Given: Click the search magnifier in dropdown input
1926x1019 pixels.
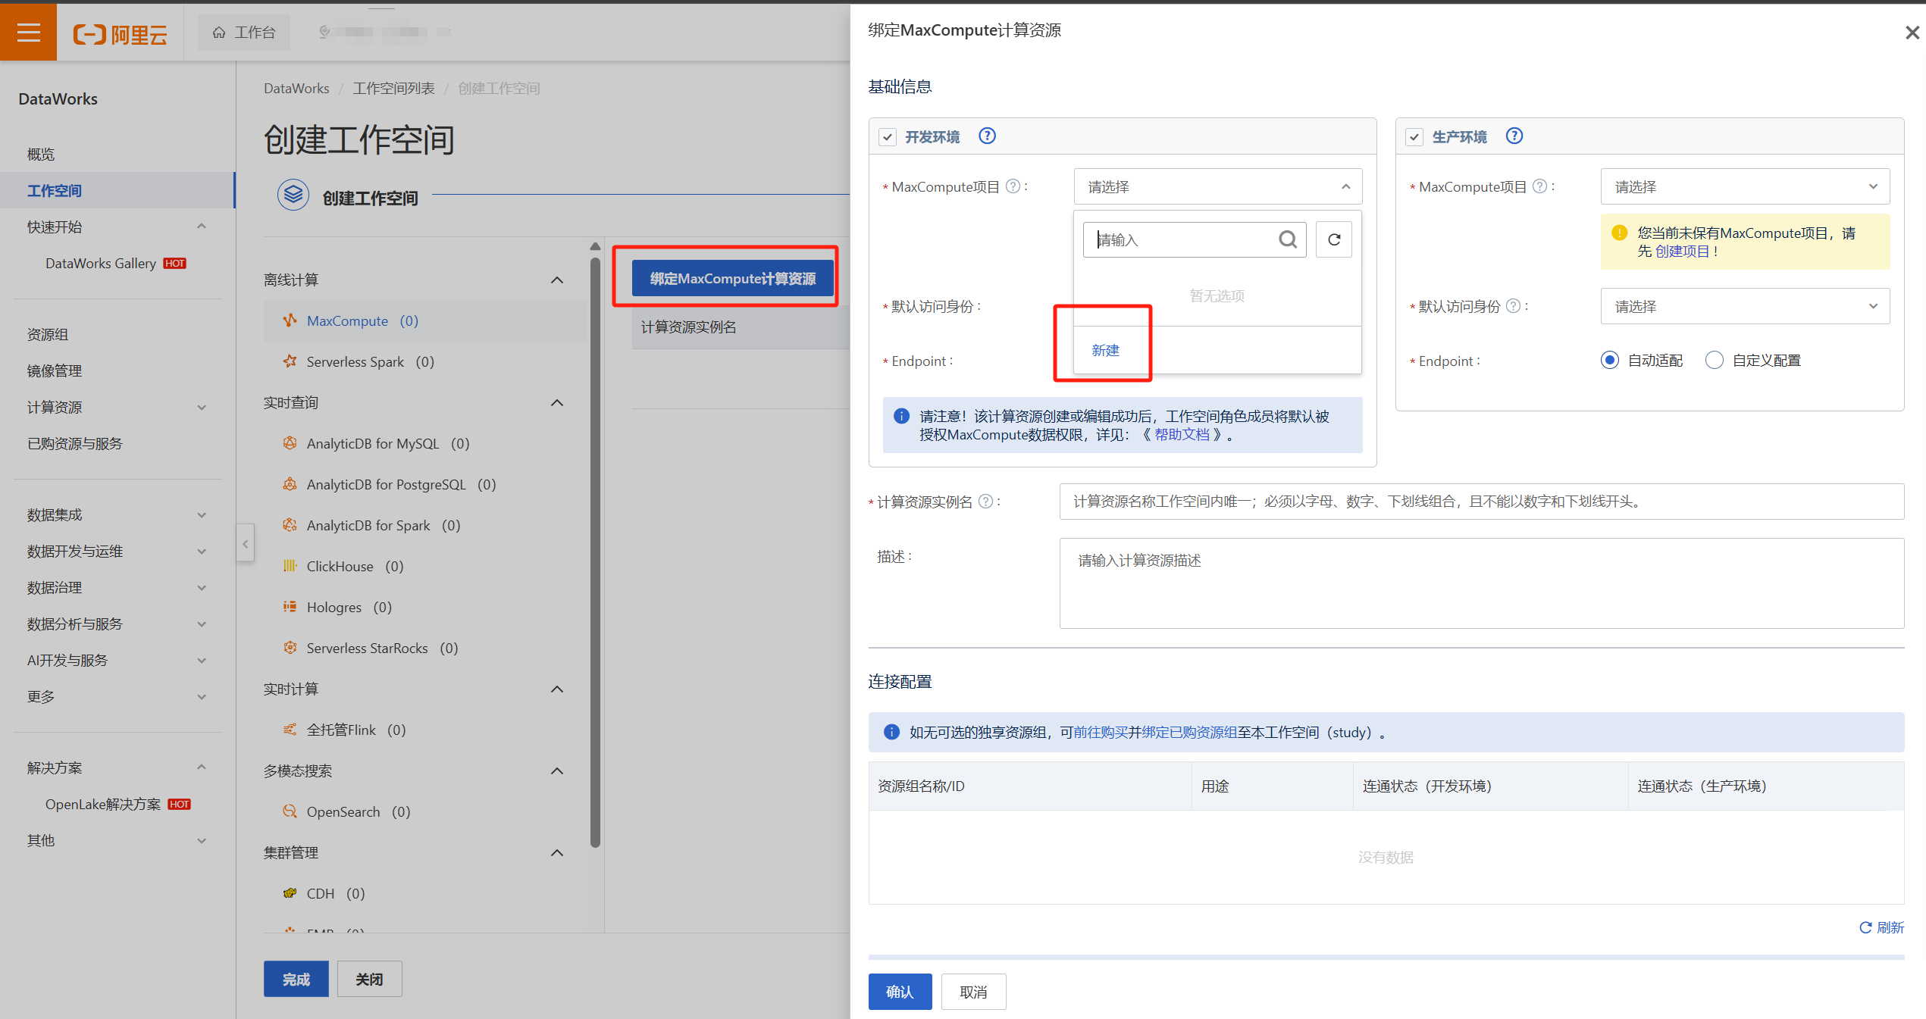Looking at the screenshot, I should click(1287, 240).
